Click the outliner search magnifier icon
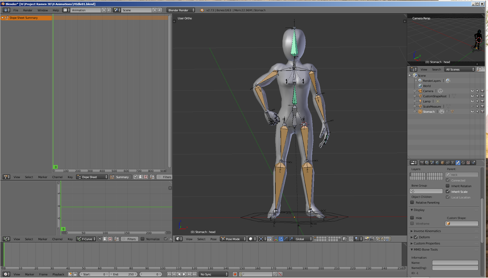The width and height of the screenshot is (488, 278). [x=480, y=69]
